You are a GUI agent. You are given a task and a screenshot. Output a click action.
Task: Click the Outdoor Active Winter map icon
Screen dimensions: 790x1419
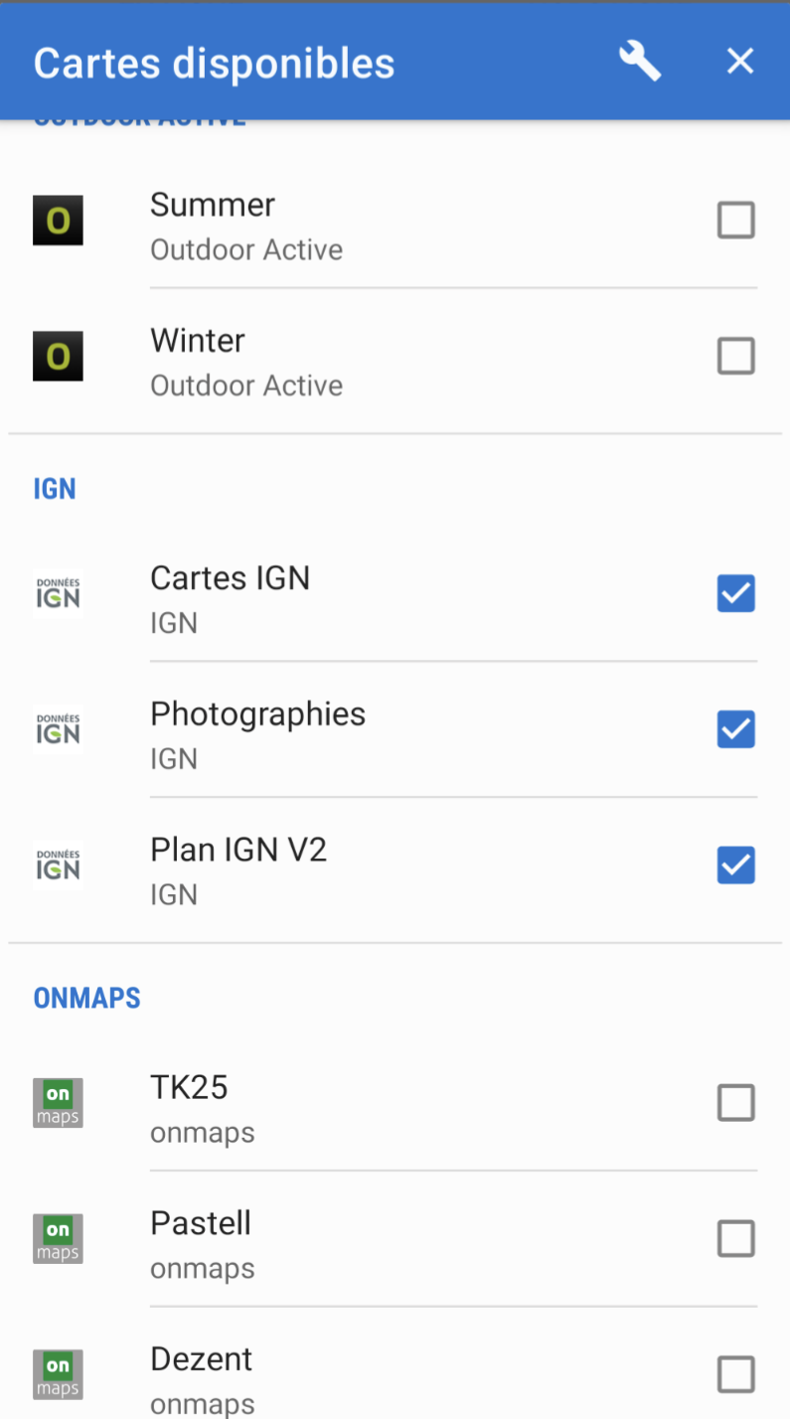(58, 357)
